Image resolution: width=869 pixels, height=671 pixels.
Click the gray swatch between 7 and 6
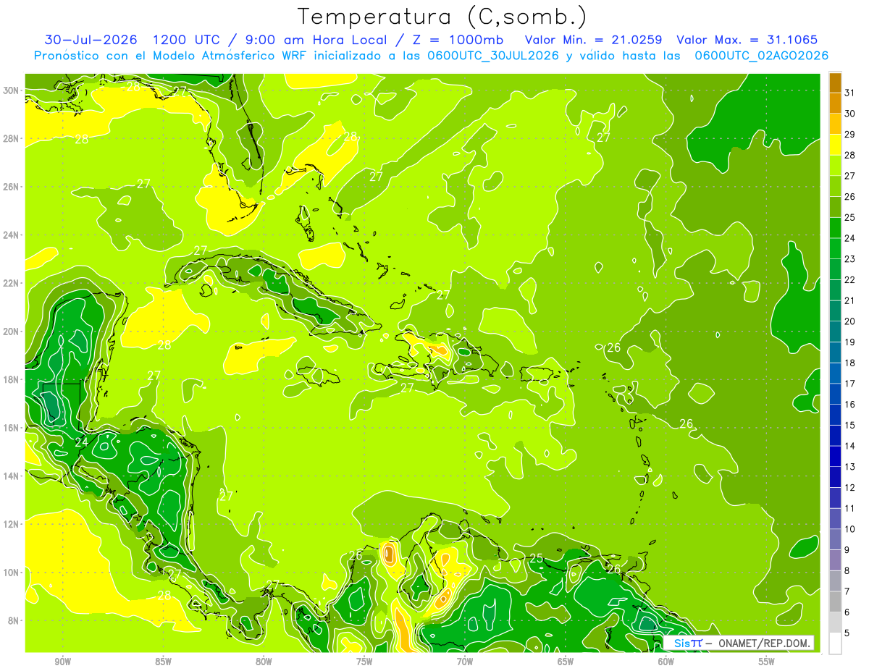(x=835, y=602)
